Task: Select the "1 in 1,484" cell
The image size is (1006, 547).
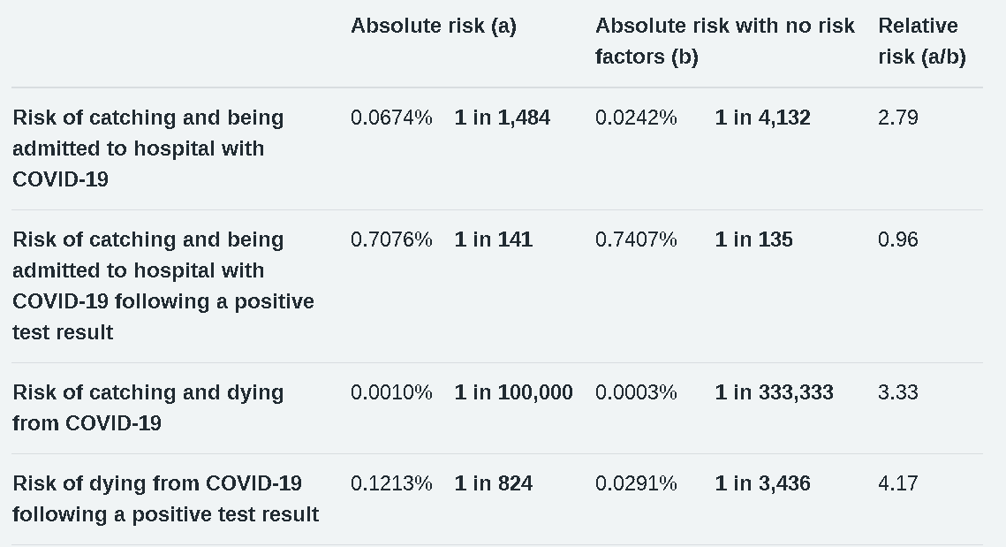Action: pyautogui.click(x=502, y=118)
